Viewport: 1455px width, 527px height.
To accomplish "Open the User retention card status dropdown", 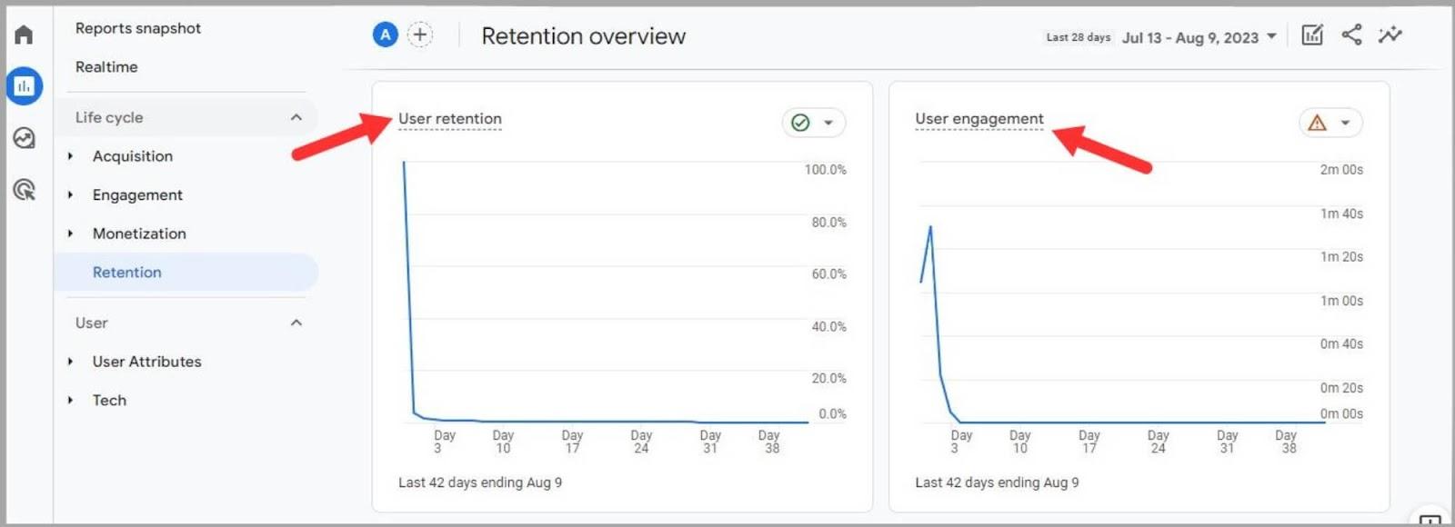I will [828, 122].
